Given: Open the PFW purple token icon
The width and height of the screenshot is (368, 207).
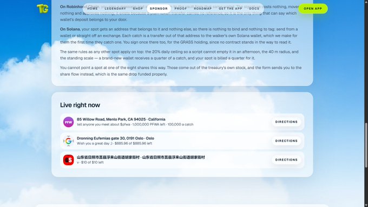Looking at the screenshot, I should coord(68,122).
